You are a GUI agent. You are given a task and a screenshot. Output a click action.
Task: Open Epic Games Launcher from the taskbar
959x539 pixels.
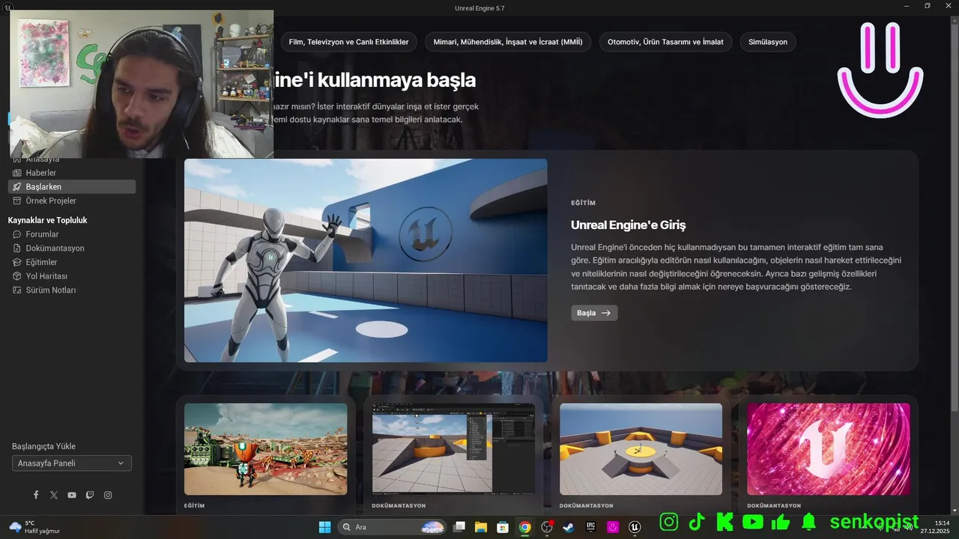[591, 527]
